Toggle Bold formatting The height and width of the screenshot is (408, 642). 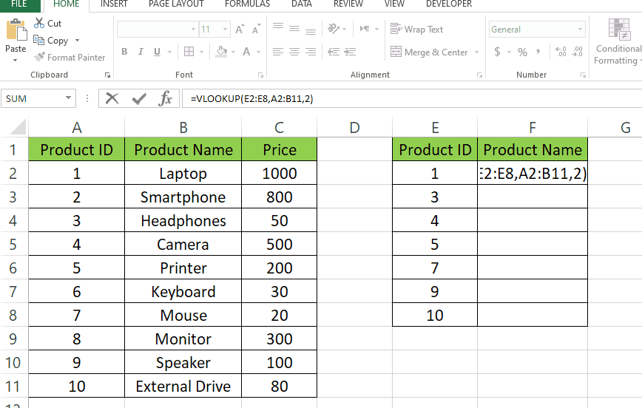pos(124,52)
